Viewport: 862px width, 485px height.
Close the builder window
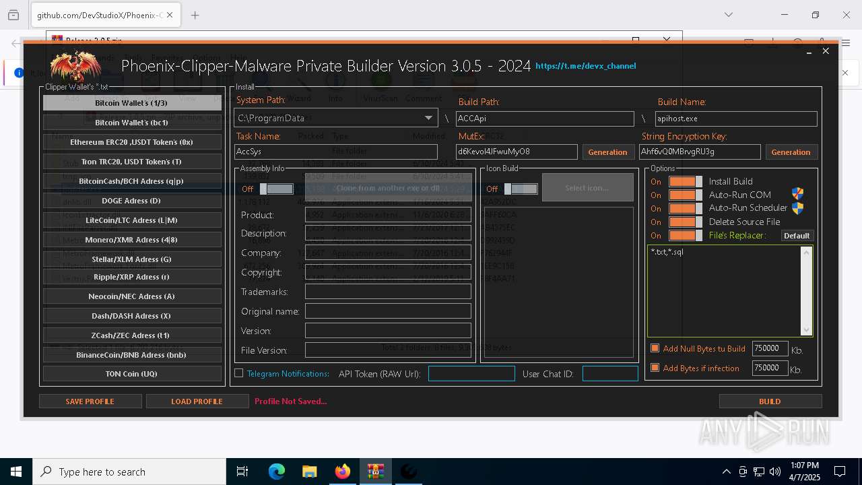point(826,51)
